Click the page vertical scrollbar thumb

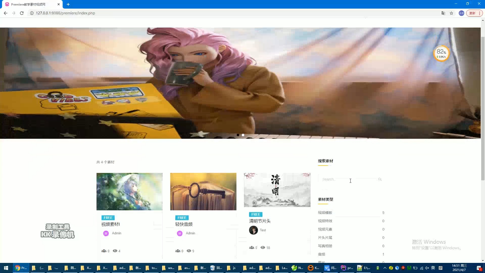(x=483, y=108)
